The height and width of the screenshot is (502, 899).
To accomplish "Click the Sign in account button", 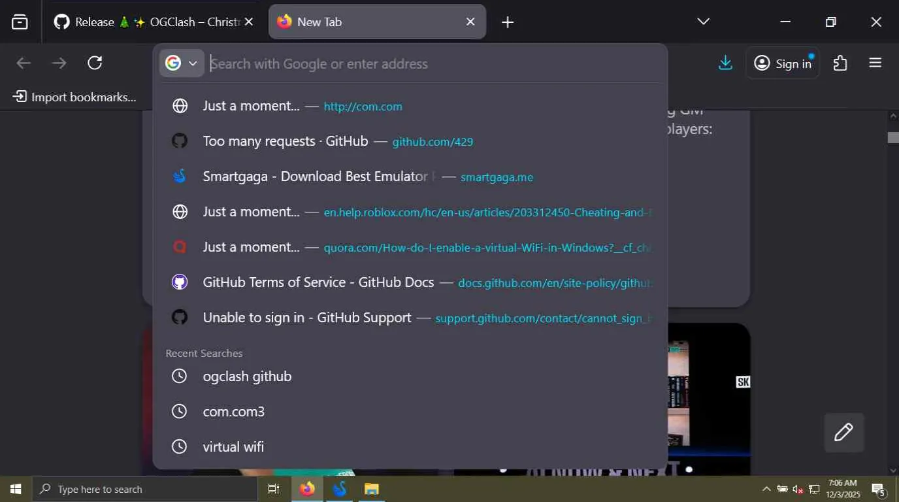I will (783, 63).
